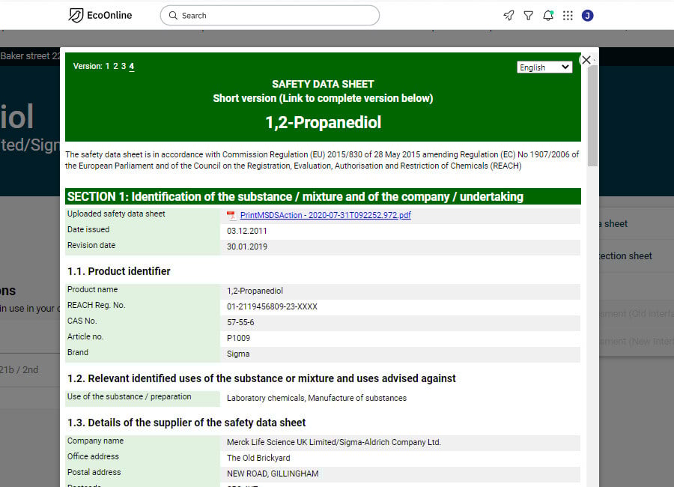
Task: Click the search magnifier icon
Action: click(173, 16)
